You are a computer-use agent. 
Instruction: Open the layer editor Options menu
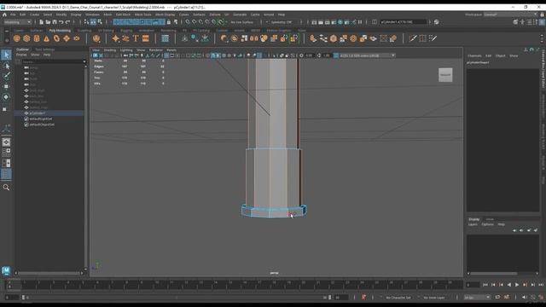click(x=487, y=224)
